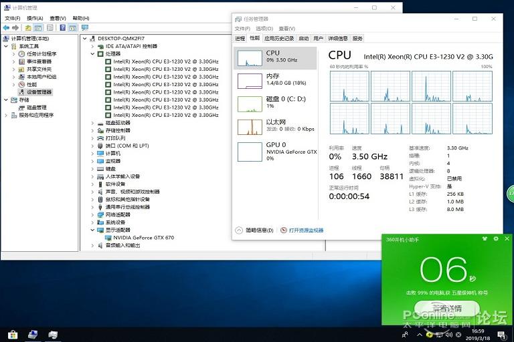The height and width of the screenshot is (342, 514).
Task: Click 查看详情 button in 360 boot helper
Action: [447, 308]
